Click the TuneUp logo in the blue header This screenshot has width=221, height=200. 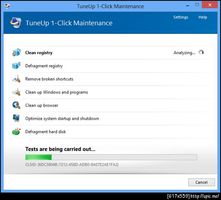coord(16,23)
